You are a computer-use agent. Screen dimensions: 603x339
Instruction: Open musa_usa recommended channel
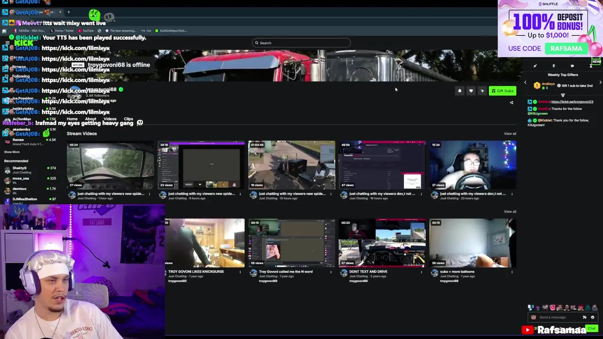tap(30, 180)
